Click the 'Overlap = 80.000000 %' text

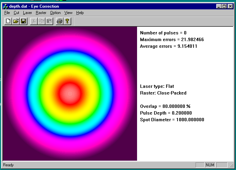point(165,106)
